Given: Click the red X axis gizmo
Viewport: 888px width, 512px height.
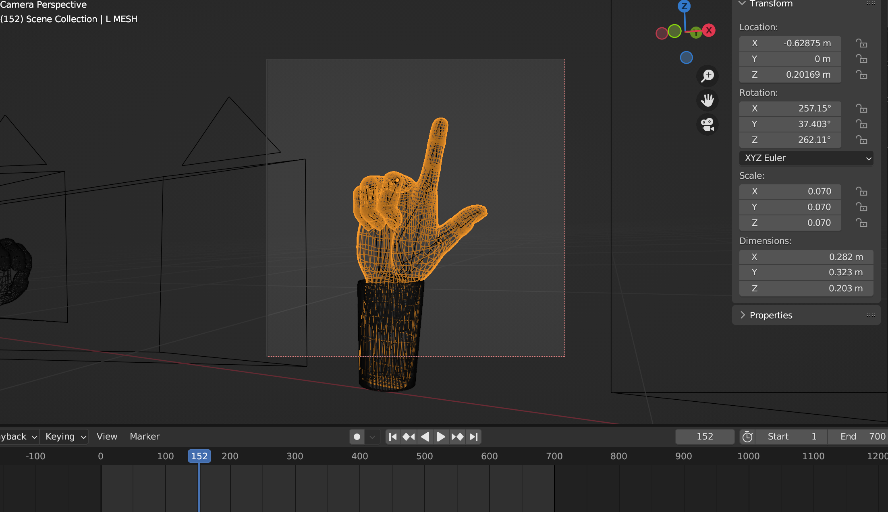Looking at the screenshot, I should pyautogui.click(x=709, y=30).
